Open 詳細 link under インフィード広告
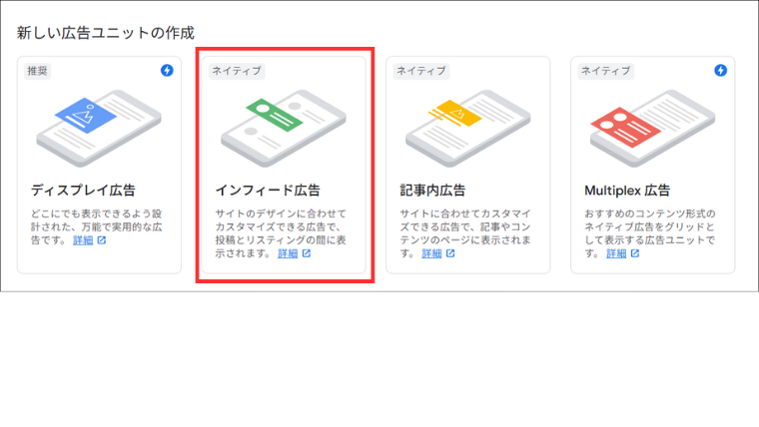The width and height of the screenshot is (759, 427). point(288,253)
